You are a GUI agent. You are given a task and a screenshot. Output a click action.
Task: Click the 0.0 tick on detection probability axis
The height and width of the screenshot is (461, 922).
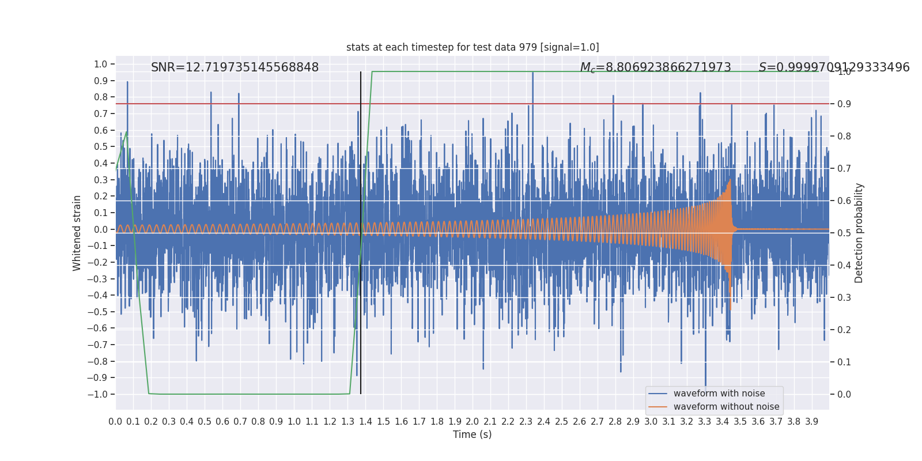tap(844, 394)
